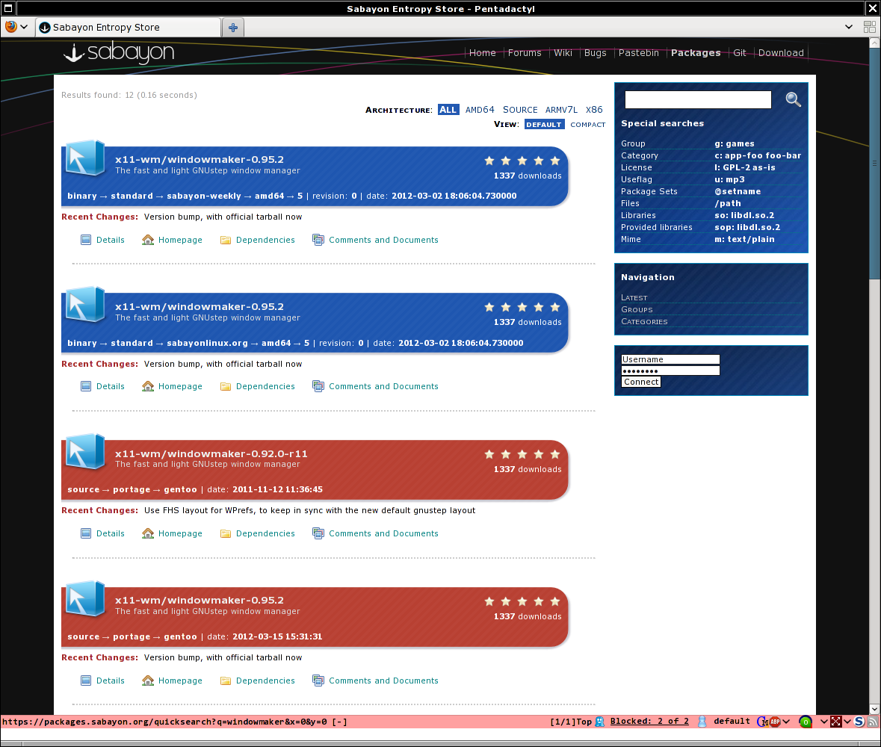Click package icon of sabayon-weekly windowmaker entry
This screenshot has width=881, height=747.
85,158
